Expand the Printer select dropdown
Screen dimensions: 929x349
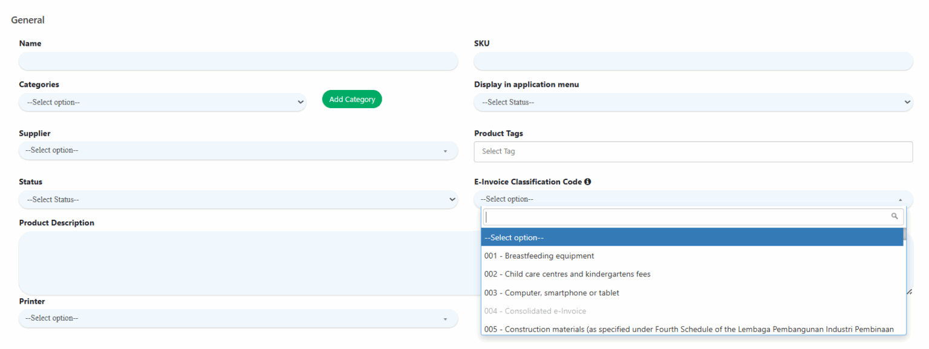238,318
